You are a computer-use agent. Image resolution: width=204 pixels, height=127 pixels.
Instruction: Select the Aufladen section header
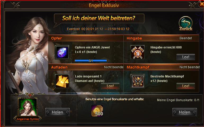coord(86,67)
